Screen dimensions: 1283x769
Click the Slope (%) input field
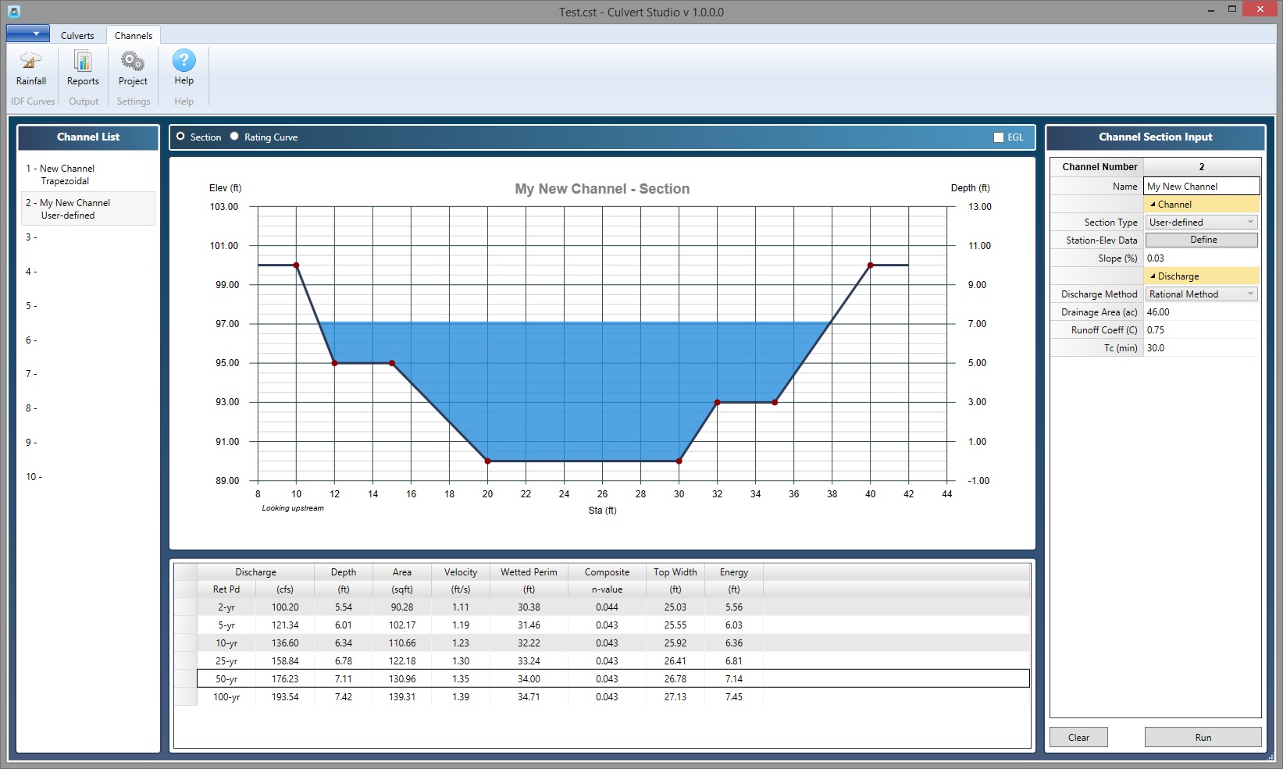click(1202, 258)
